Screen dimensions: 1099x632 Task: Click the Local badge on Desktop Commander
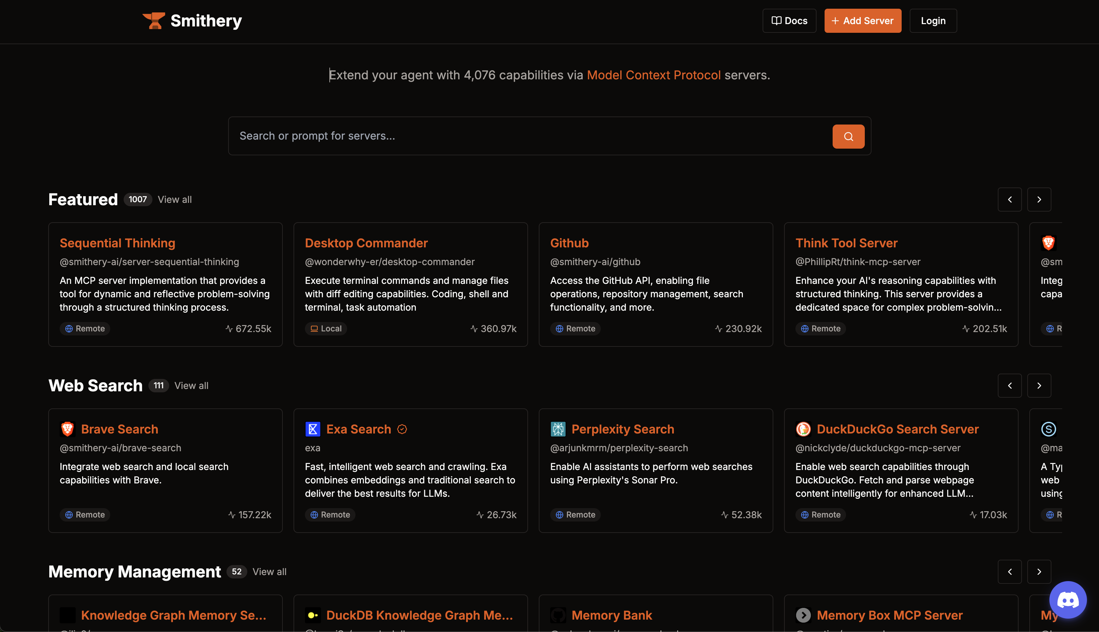(326, 329)
